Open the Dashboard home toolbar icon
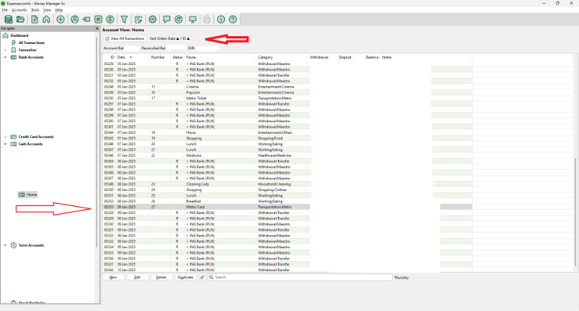The height and width of the screenshot is (311, 579). 46,20
